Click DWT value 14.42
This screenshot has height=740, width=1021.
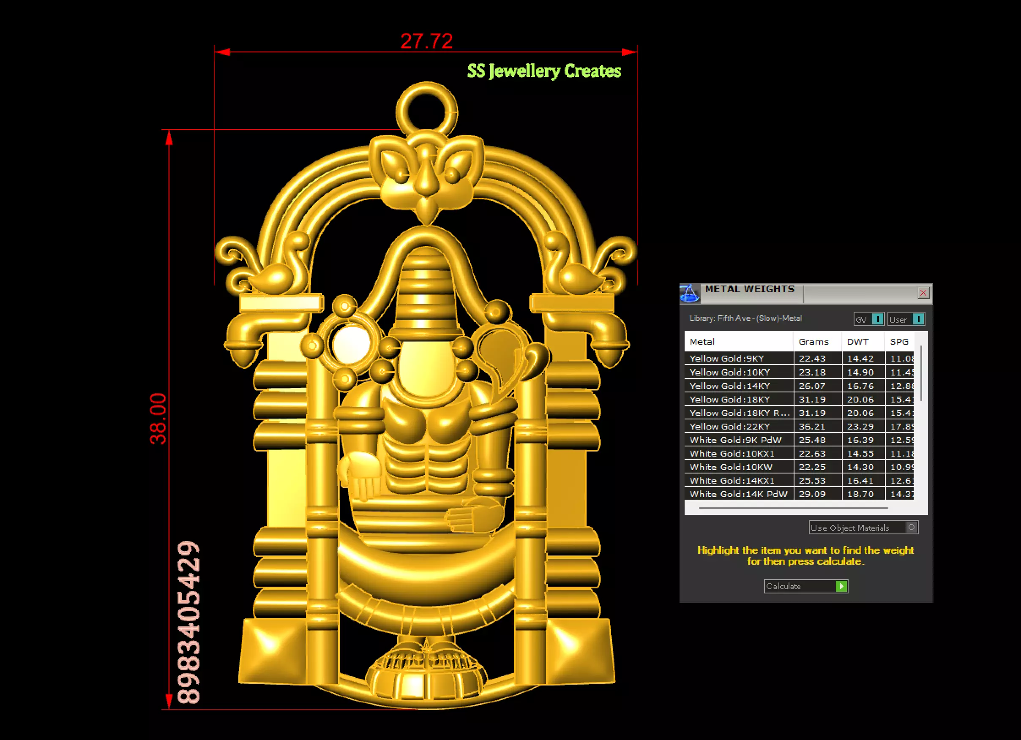pos(860,359)
